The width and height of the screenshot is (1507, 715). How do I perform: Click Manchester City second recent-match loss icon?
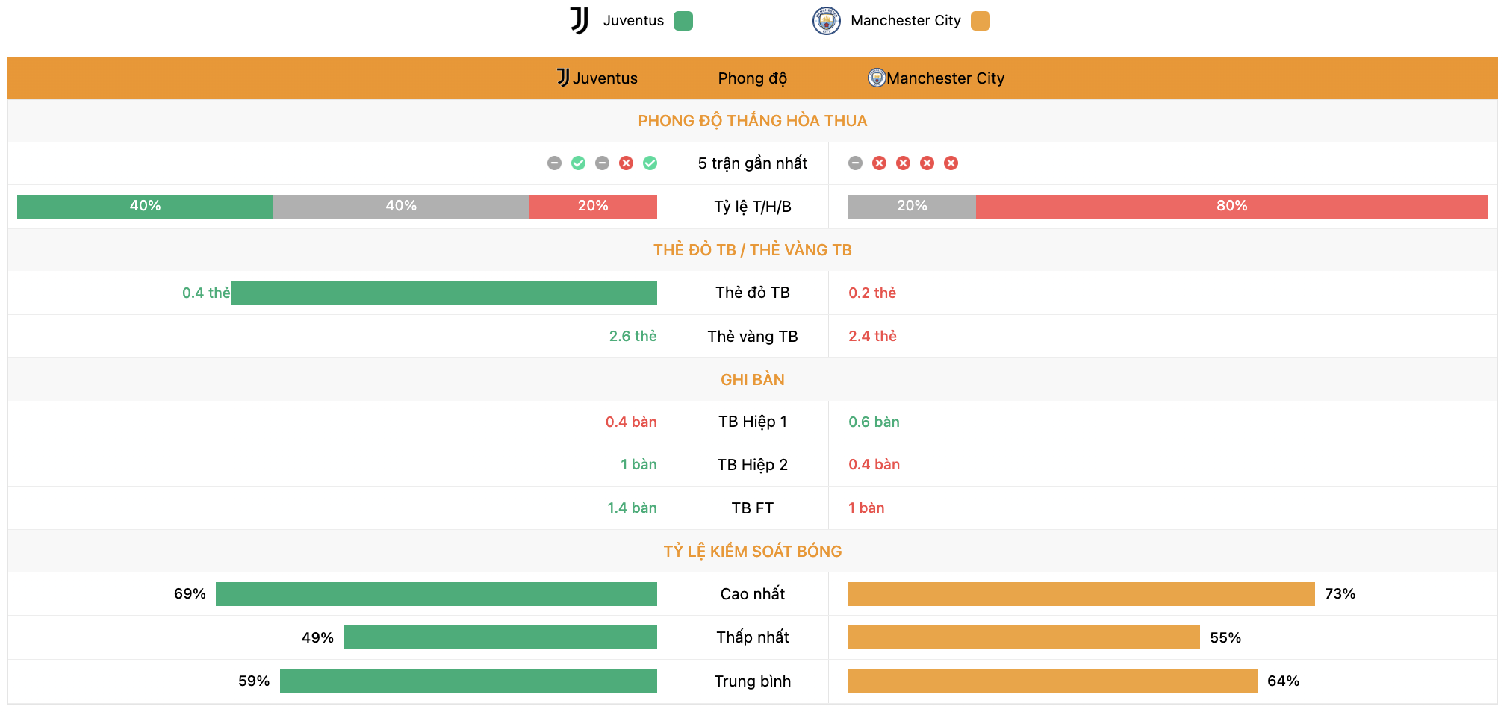pos(880,163)
